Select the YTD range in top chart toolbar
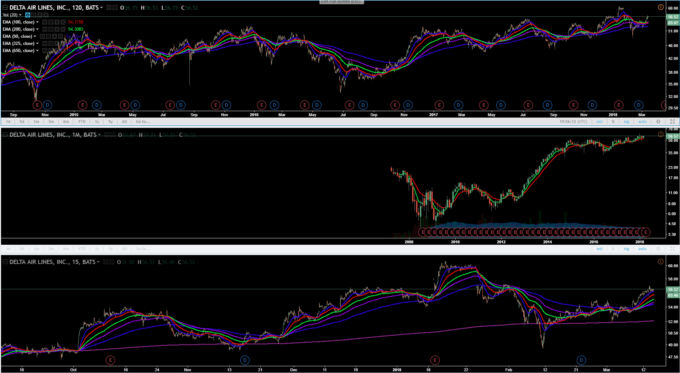680x373 pixels. click(x=82, y=121)
